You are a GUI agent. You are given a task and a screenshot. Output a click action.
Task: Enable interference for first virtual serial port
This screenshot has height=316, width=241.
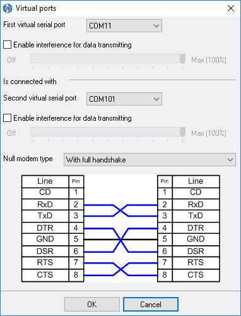tap(8, 45)
